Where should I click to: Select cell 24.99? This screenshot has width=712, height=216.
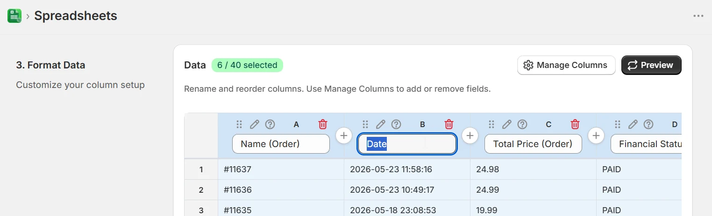click(533, 190)
